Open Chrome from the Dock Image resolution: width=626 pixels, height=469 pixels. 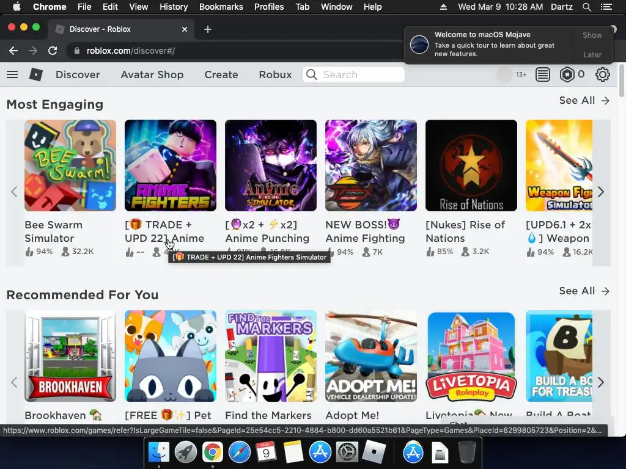tap(212, 453)
